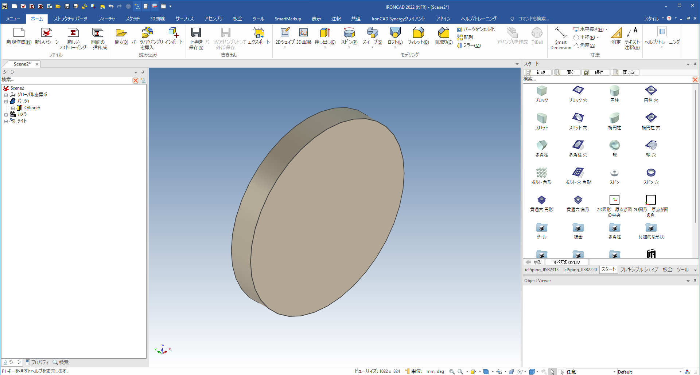Click the すべてのカタログ button

(567, 262)
